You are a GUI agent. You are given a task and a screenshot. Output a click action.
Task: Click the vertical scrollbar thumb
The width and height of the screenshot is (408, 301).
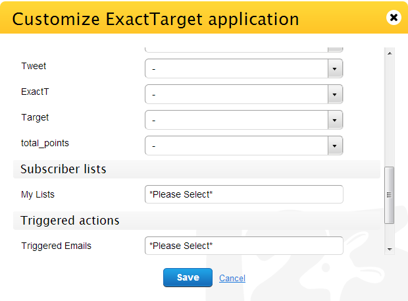coord(390,195)
